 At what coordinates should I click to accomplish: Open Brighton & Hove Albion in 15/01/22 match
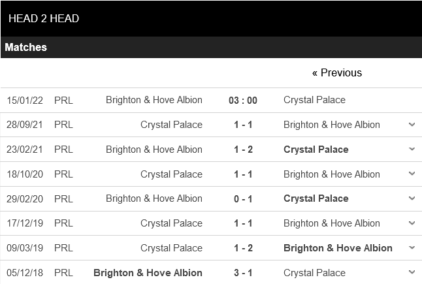[154, 100]
